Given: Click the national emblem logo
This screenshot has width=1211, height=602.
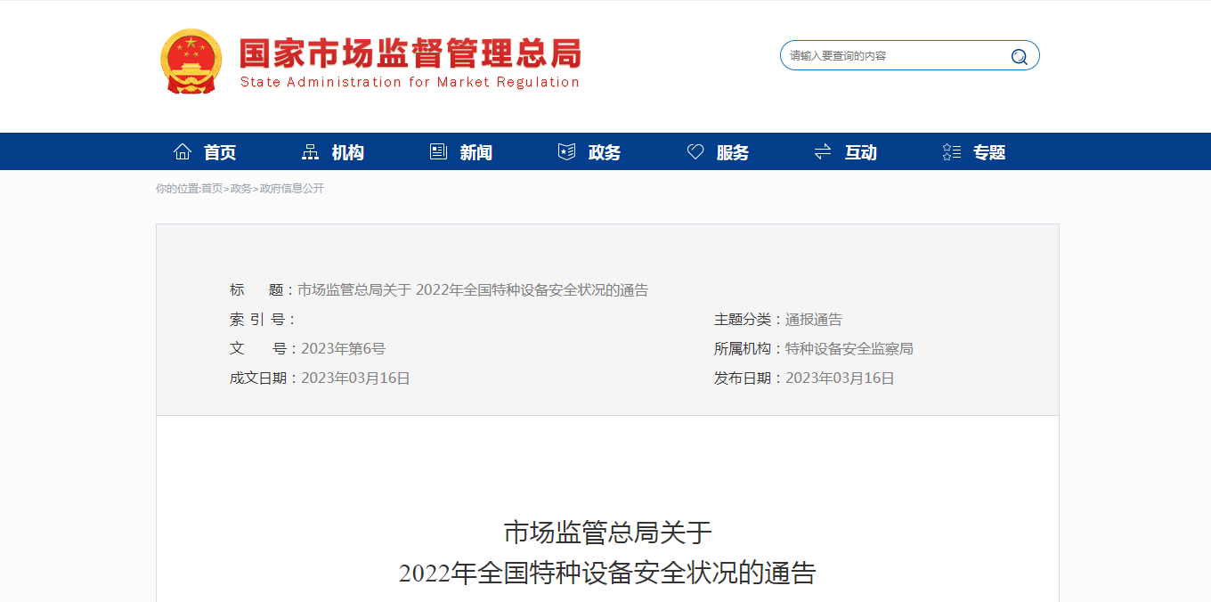Looking at the screenshot, I should pos(191,61).
